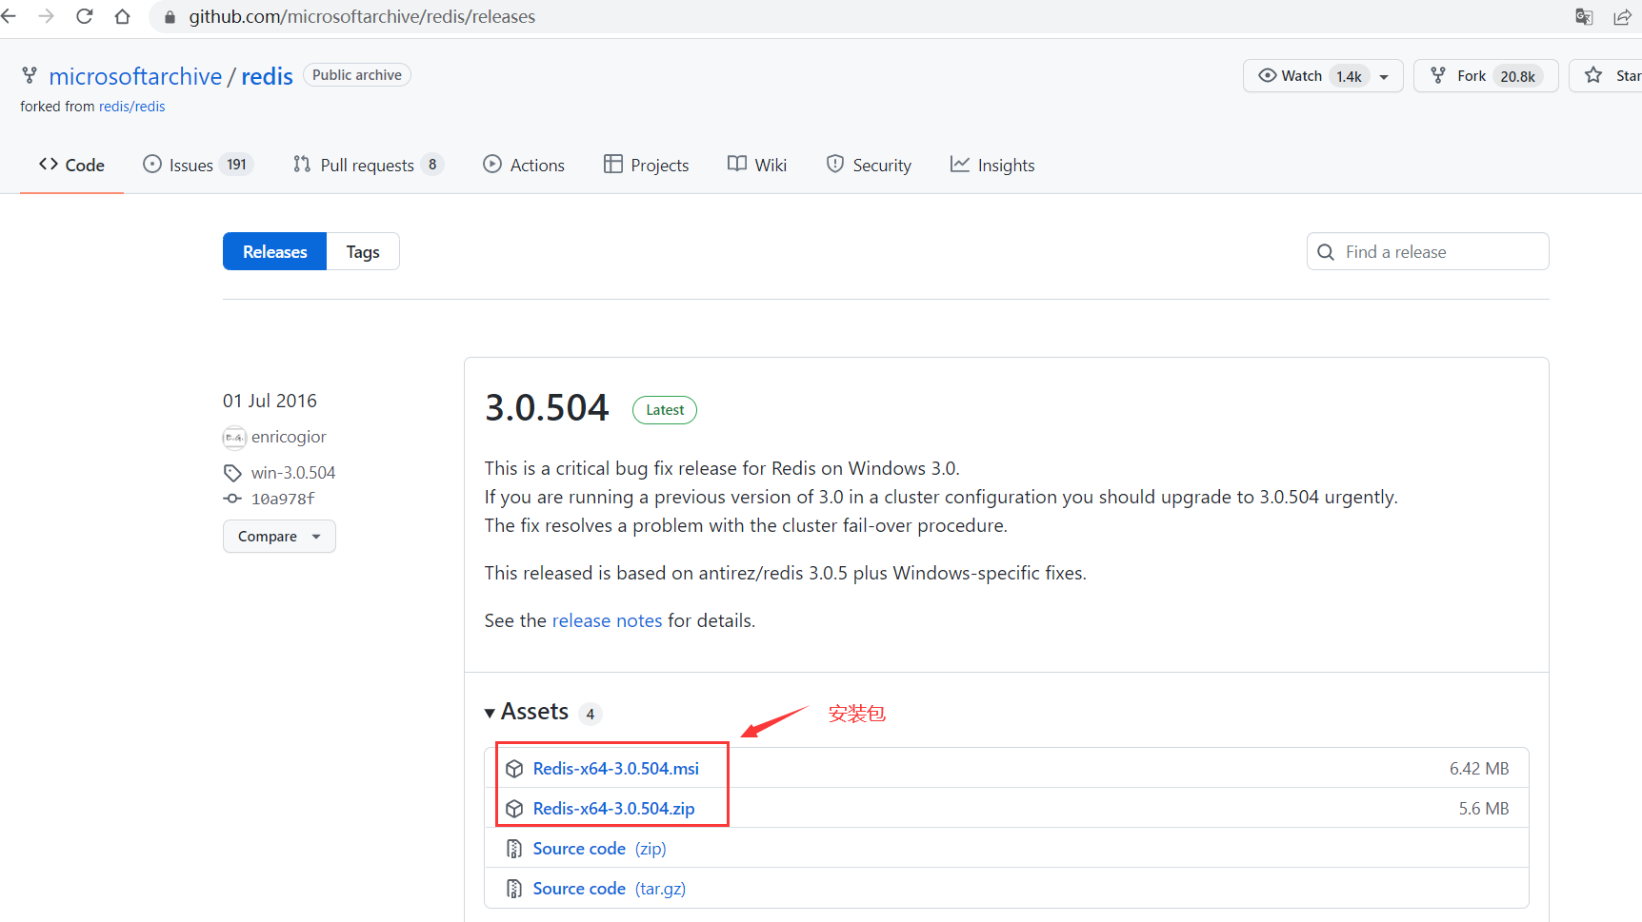Download Redis-x64-3.0.504.zip archive

pyautogui.click(x=614, y=809)
